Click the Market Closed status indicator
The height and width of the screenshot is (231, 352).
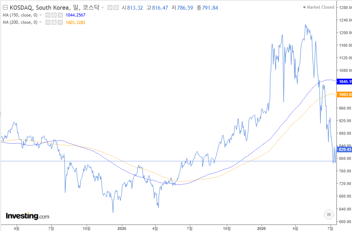pyautogui.click(x=318, y=7)
